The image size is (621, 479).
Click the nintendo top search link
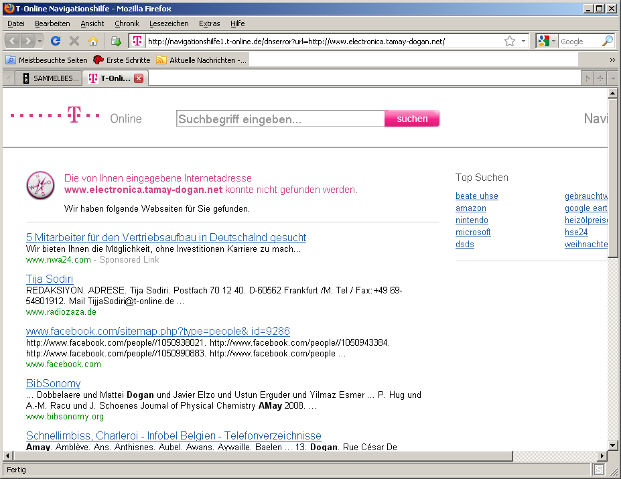point(472,220)
